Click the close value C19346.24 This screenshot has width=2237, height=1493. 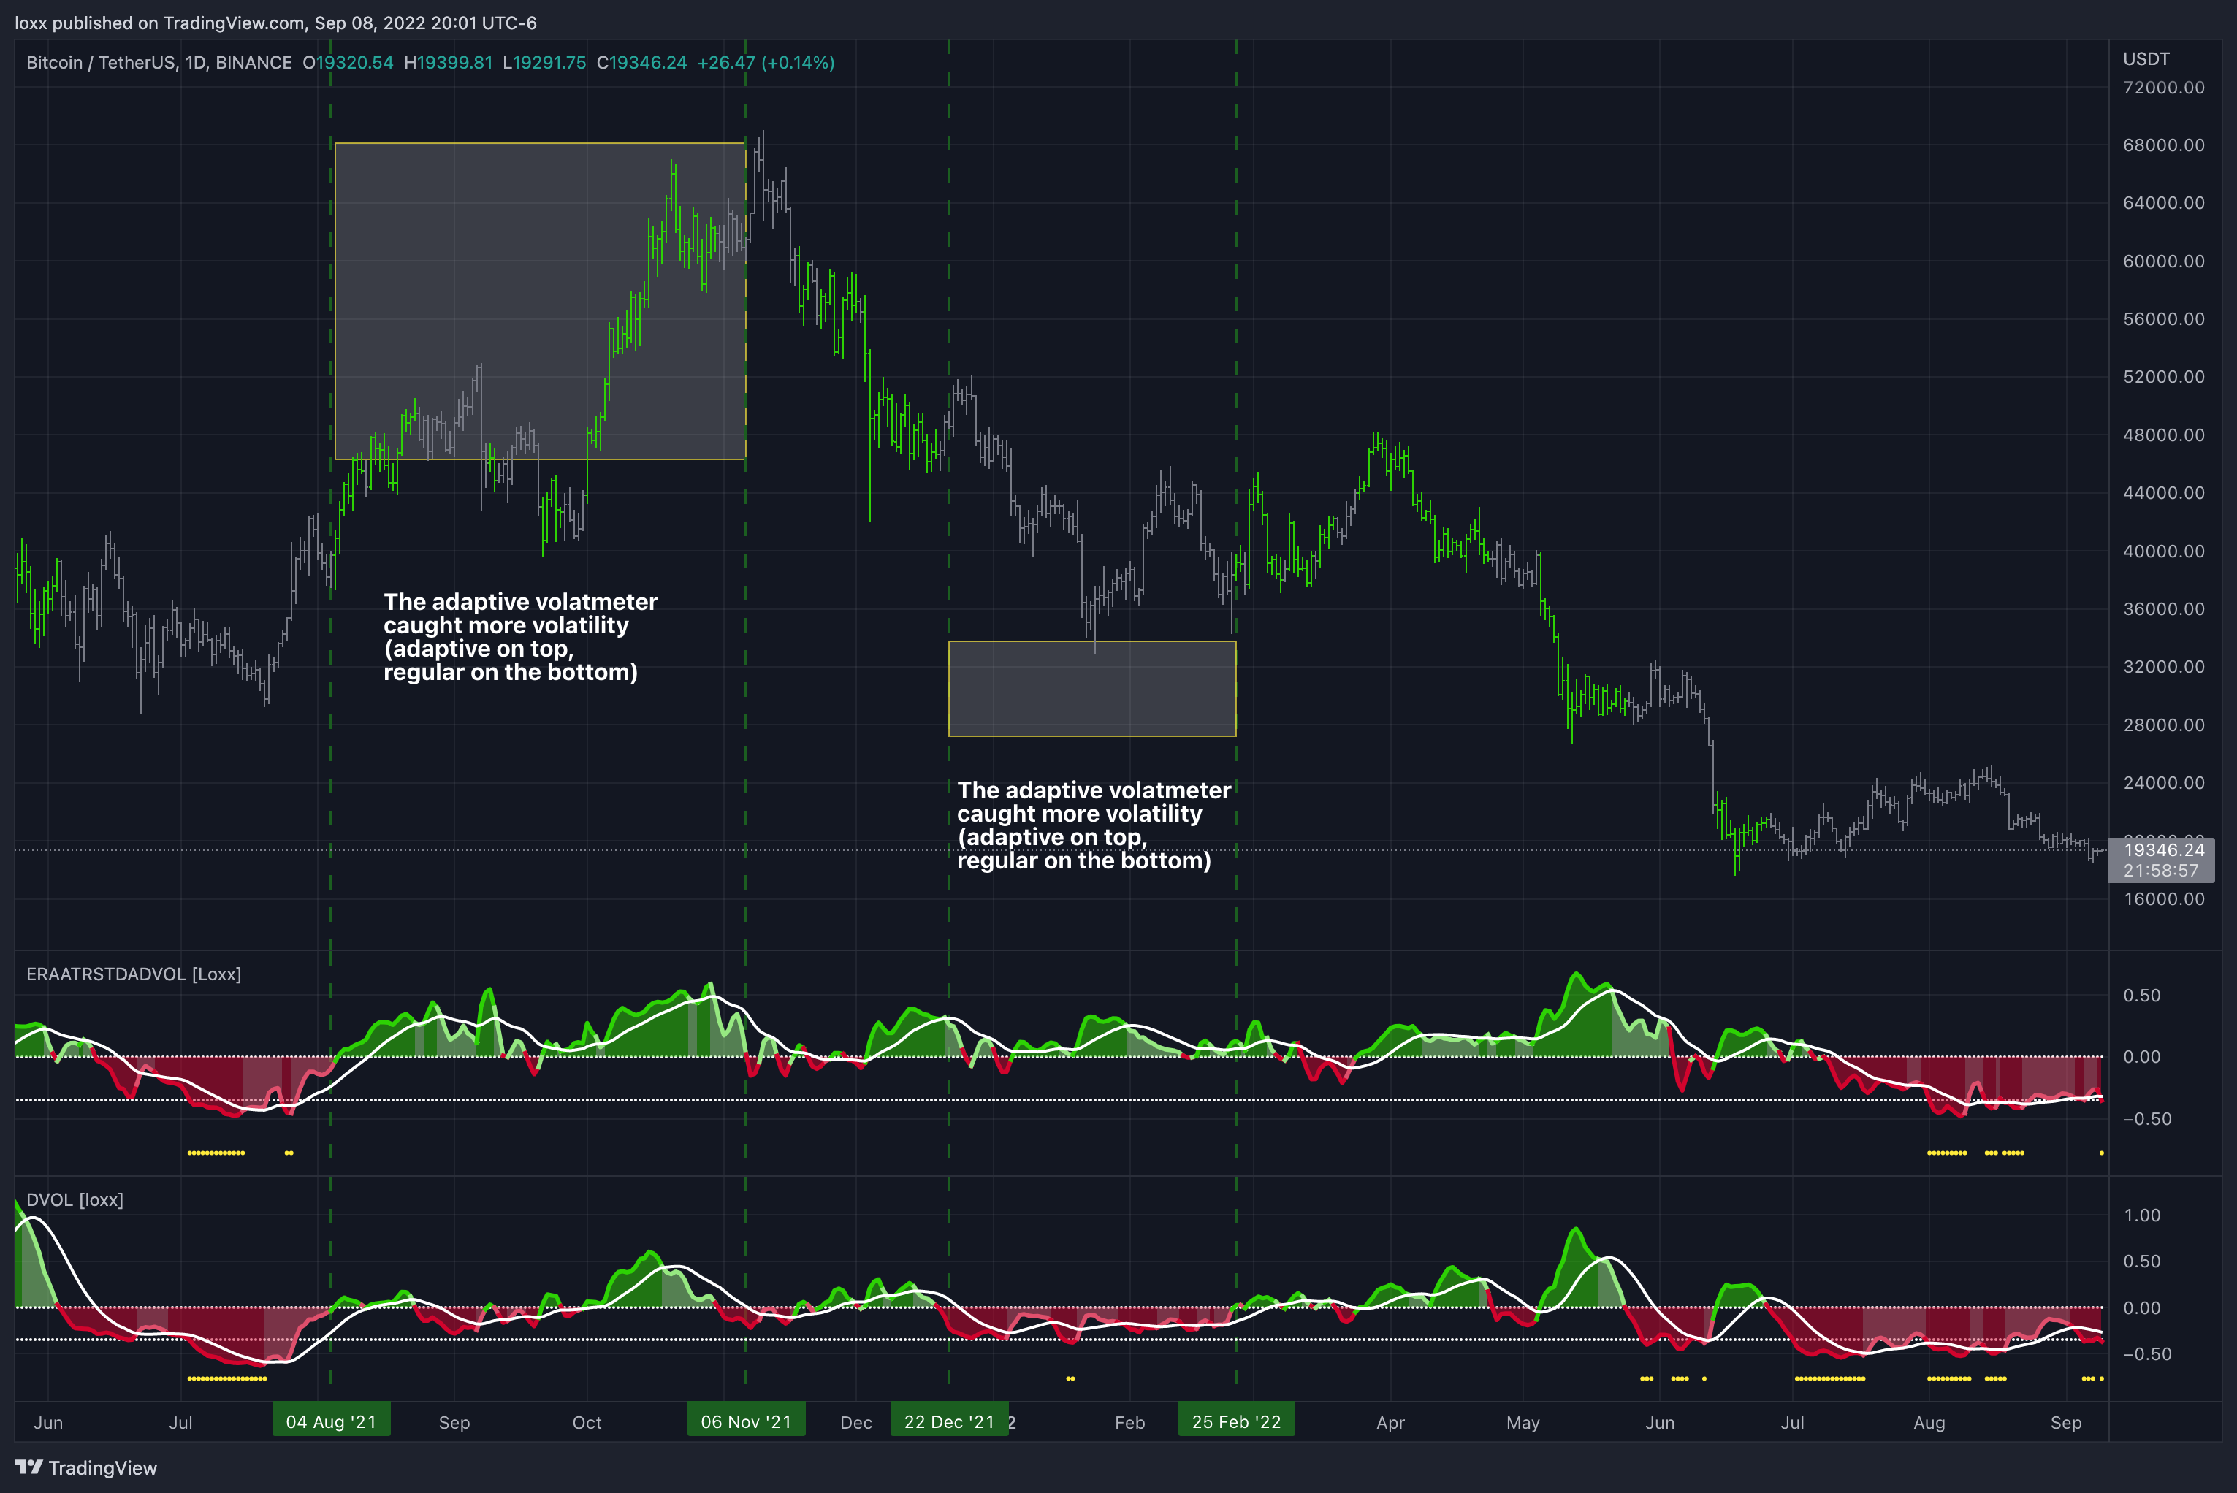tap(642, 63)
